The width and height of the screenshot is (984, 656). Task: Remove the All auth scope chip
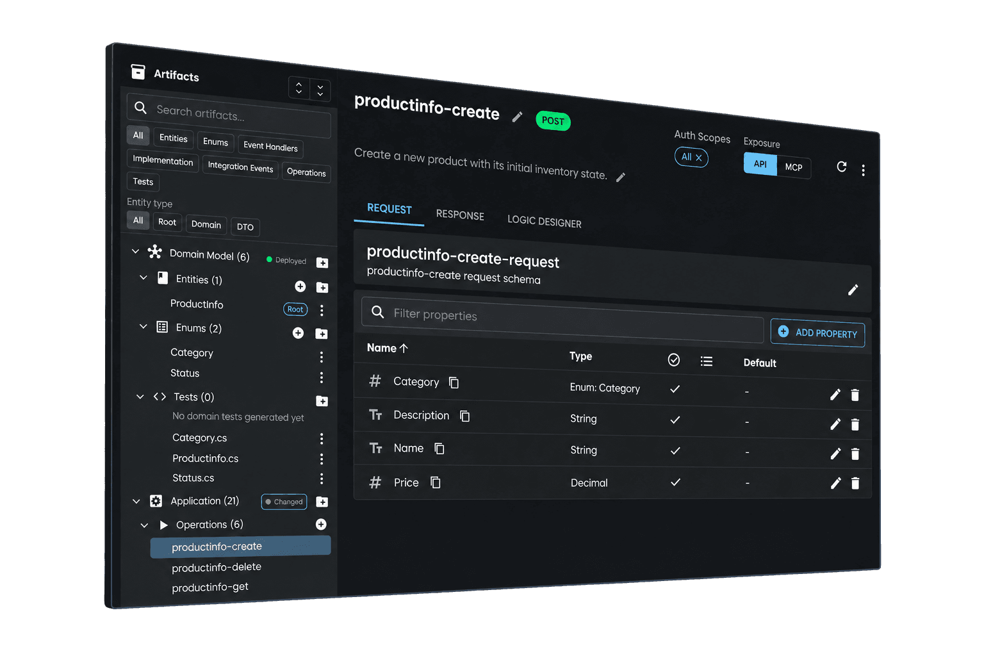tap(699, 158)
